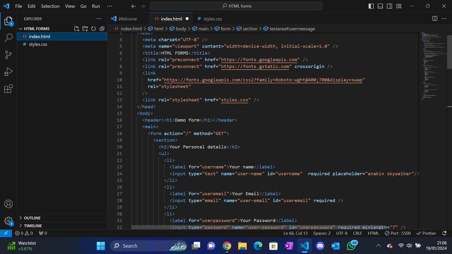Open the Accounts icon in activity bar
The width and height of the screenshot is (452, 254).
pyautogui.click(x=8, y=204)
